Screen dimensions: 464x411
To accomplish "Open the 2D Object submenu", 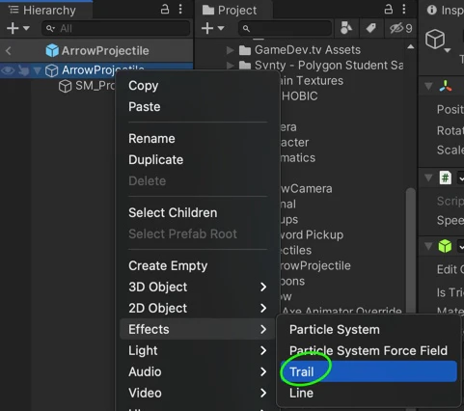I will [x=198, y=308].
